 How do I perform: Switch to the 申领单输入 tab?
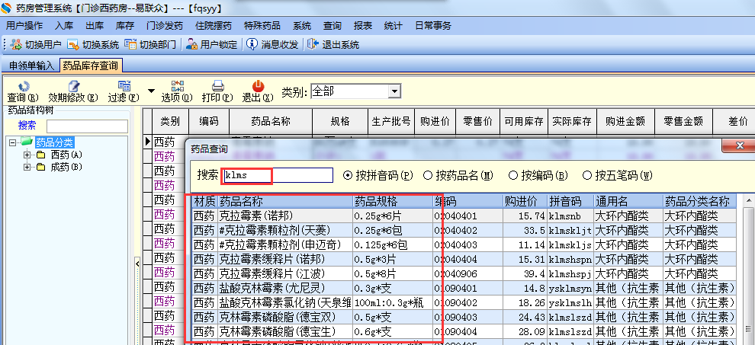point(31,66)
